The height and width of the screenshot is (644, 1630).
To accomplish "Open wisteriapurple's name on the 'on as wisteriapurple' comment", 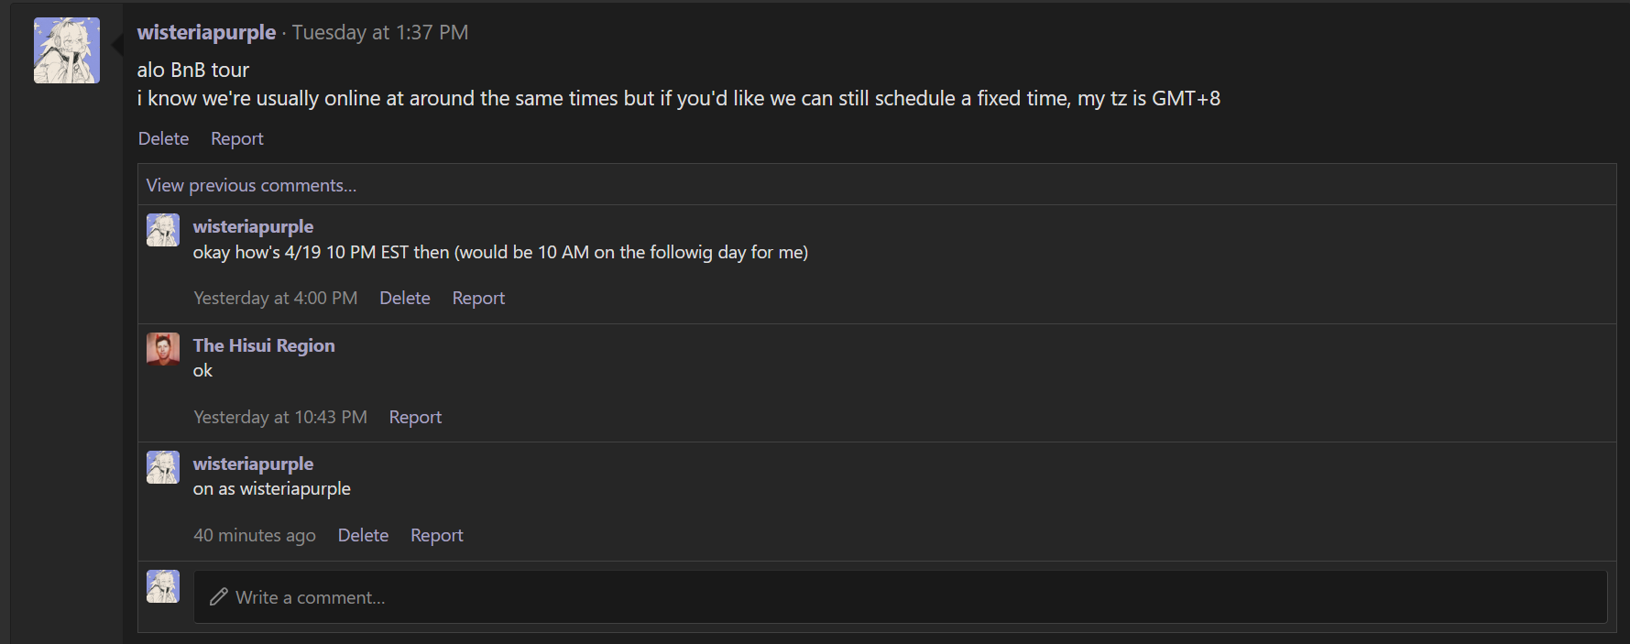I will click(x=253, y=464).
